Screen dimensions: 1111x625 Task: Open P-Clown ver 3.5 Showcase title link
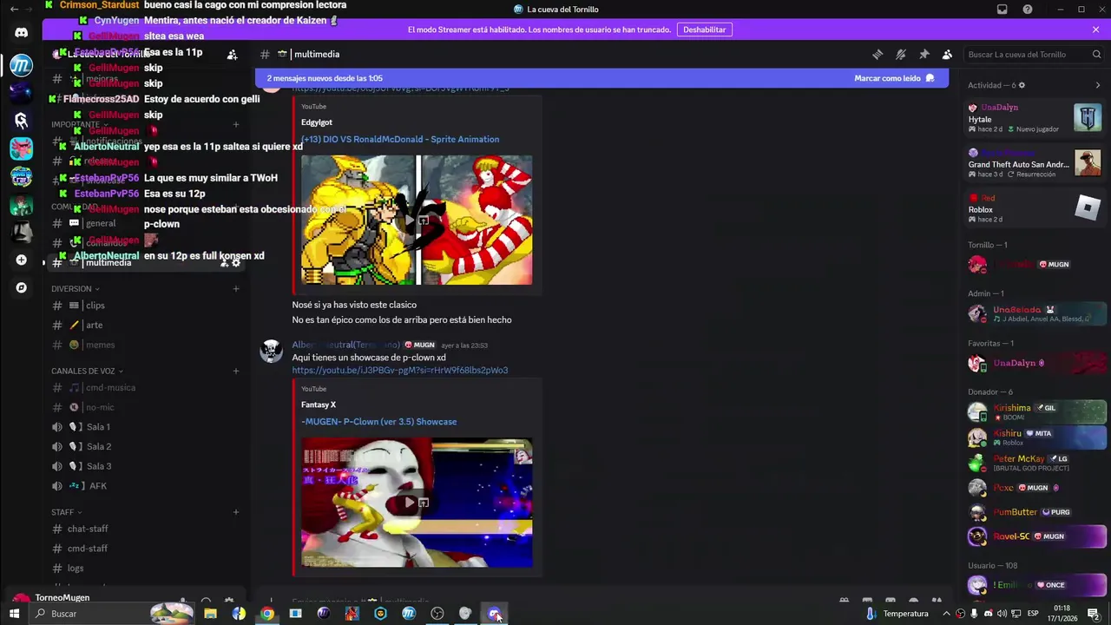378,421
